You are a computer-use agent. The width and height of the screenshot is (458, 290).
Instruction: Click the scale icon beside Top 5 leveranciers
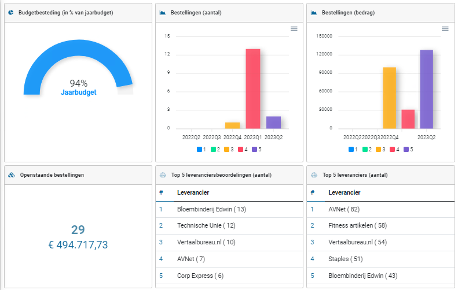click(314, 174)
